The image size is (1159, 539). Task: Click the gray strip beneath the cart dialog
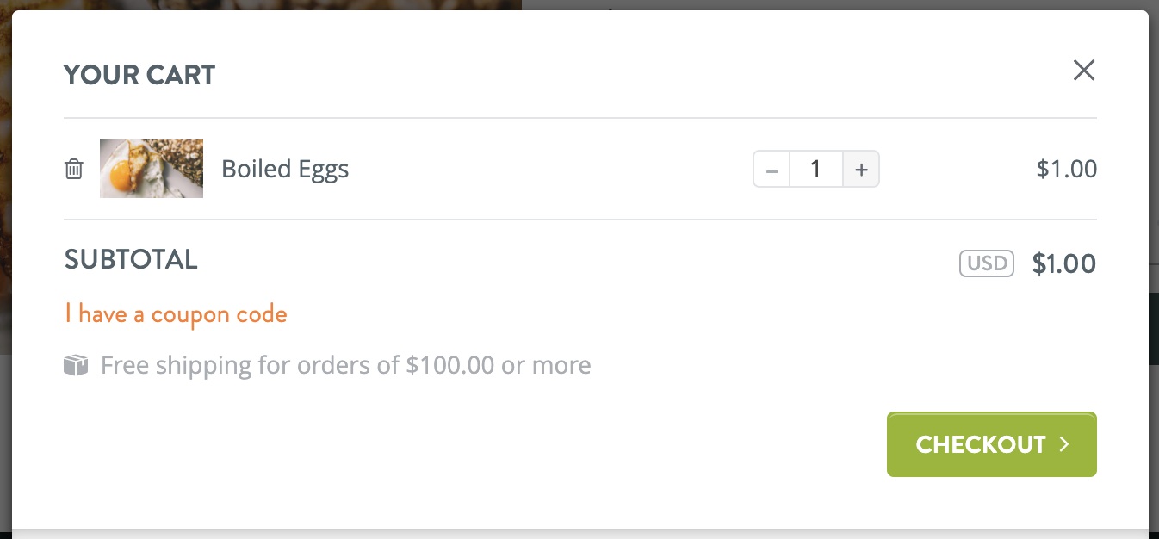(579, 534)
